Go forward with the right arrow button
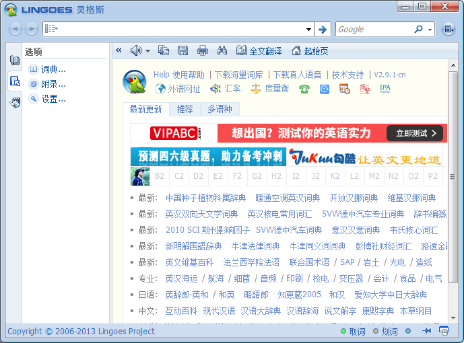Screen dimensions: 464x343 32,29
